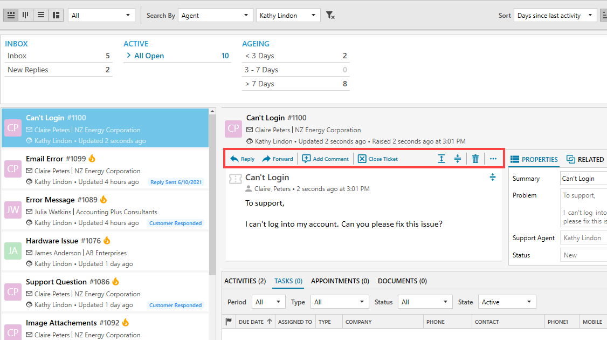Reply to the Can't Login ticket
Viewport: 607px width, 340px height.
click(242, 159)
